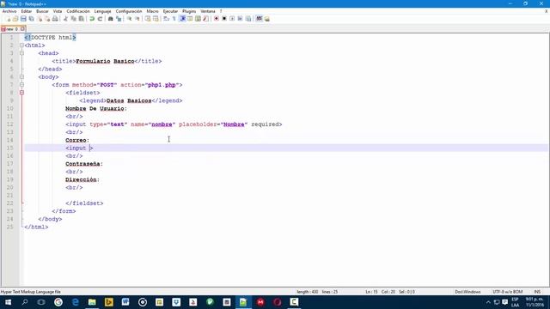The width and height of the screenshot is (550, 309).
Task: Collapse the form block fold marker
Action: tap(21, 85)
